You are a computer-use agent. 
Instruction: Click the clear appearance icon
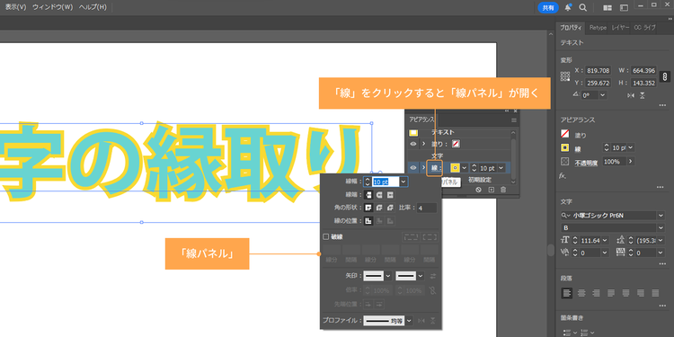tap(478, 190)
